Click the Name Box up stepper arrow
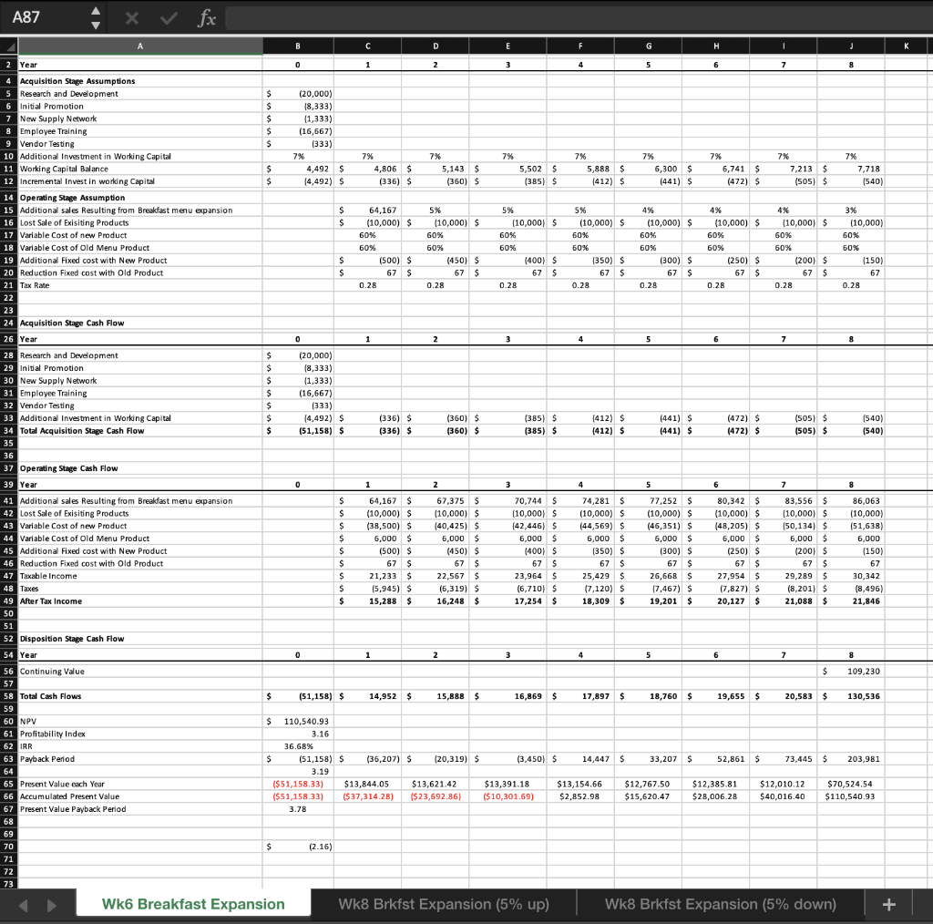 point(95,11)
